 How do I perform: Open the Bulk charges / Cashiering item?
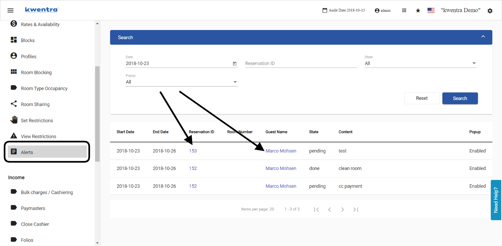[x=47, y=192]
